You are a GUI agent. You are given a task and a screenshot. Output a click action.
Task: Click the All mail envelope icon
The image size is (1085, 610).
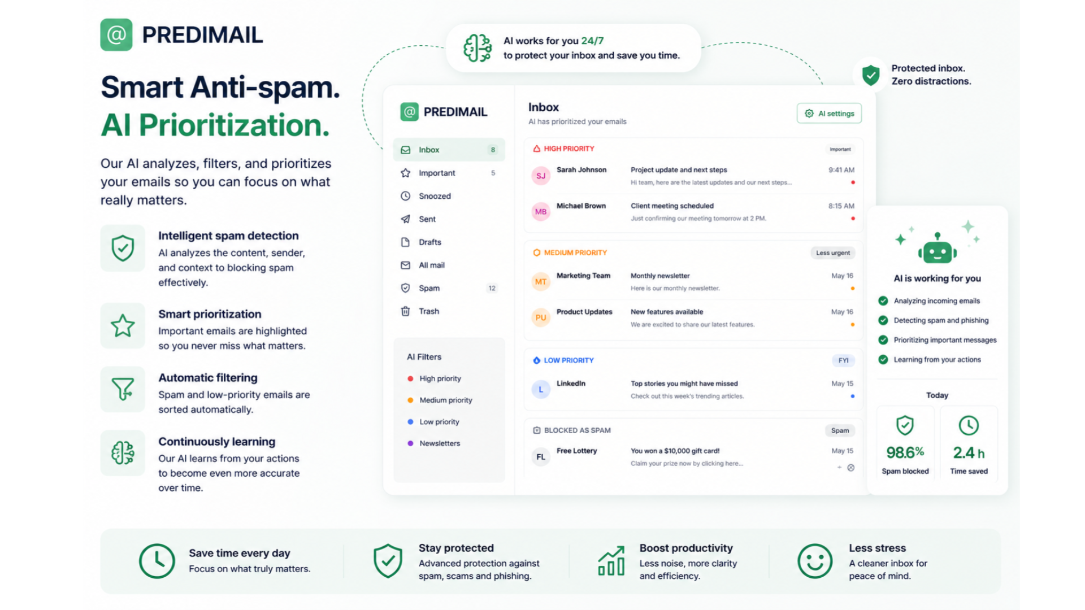pos(405,265)
